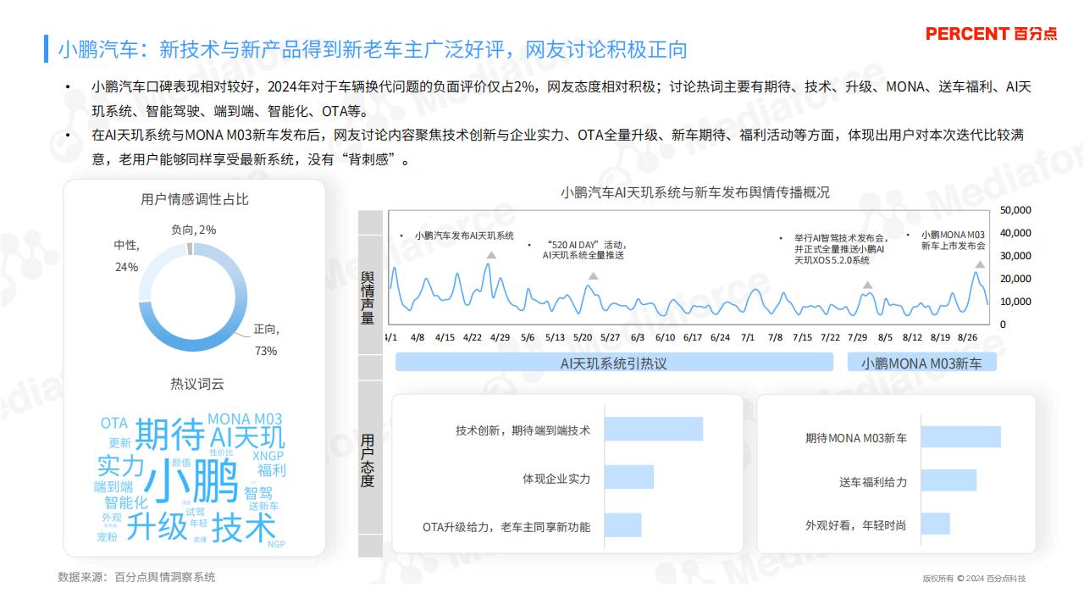Click the 数据来源：百分点舆情洞察系统 footnote
1084x610 pixels.
[136, 577]
